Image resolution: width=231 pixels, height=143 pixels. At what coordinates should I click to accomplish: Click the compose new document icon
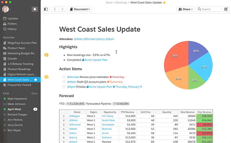pos(226,9)
